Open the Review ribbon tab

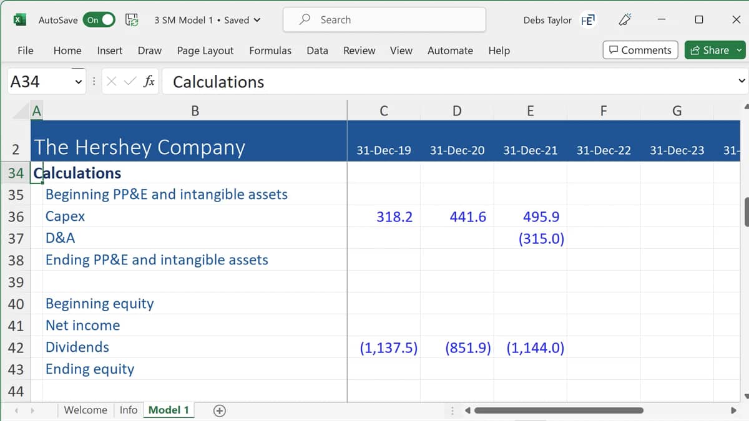(360, 51)
